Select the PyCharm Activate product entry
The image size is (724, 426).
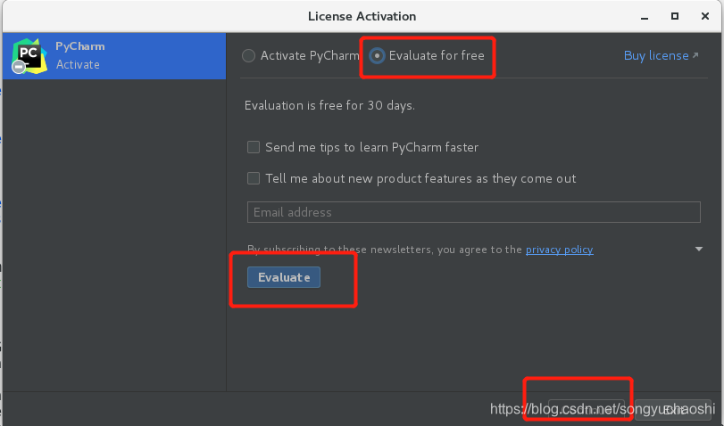tap(114, 56)
